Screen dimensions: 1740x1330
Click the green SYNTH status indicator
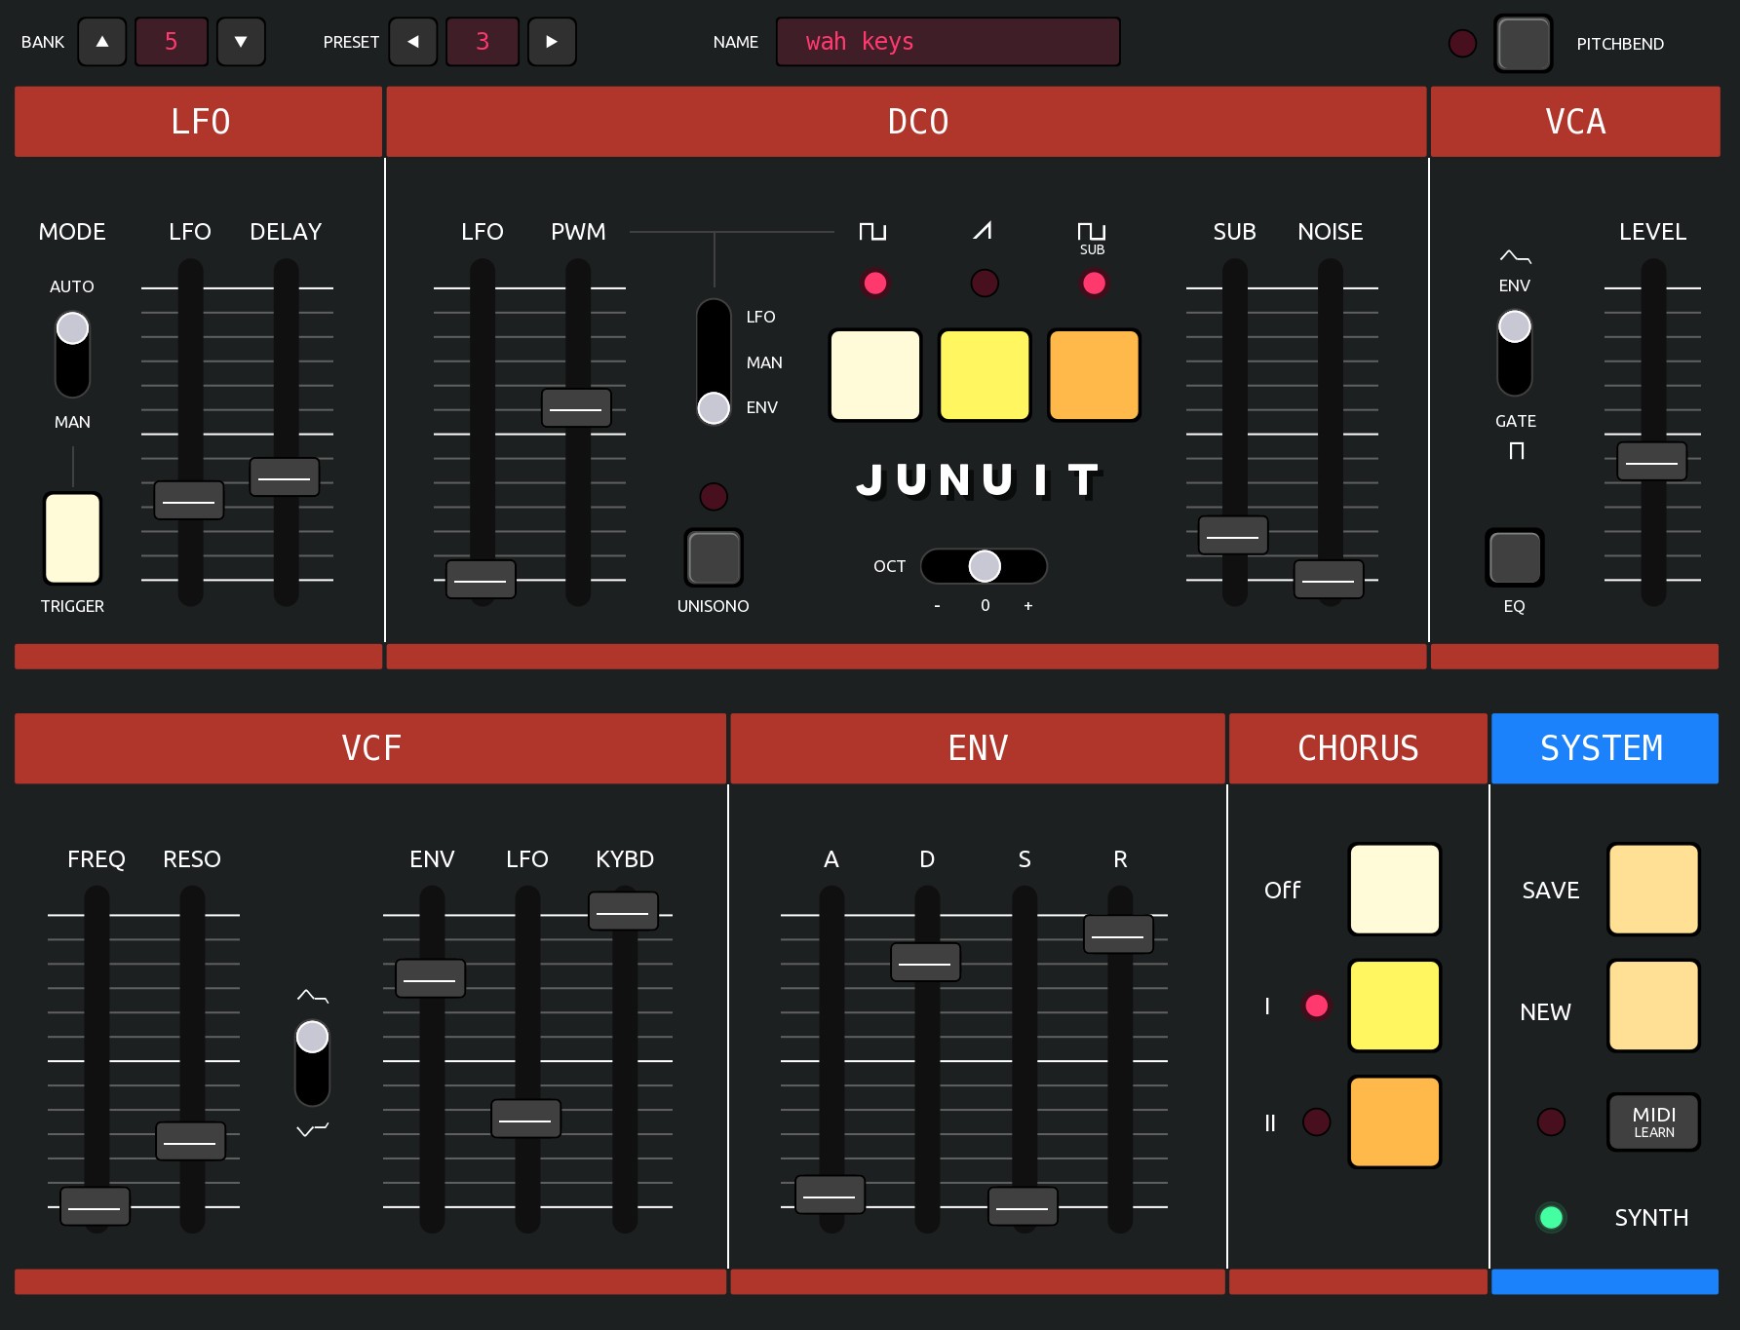(1551, 1217)
